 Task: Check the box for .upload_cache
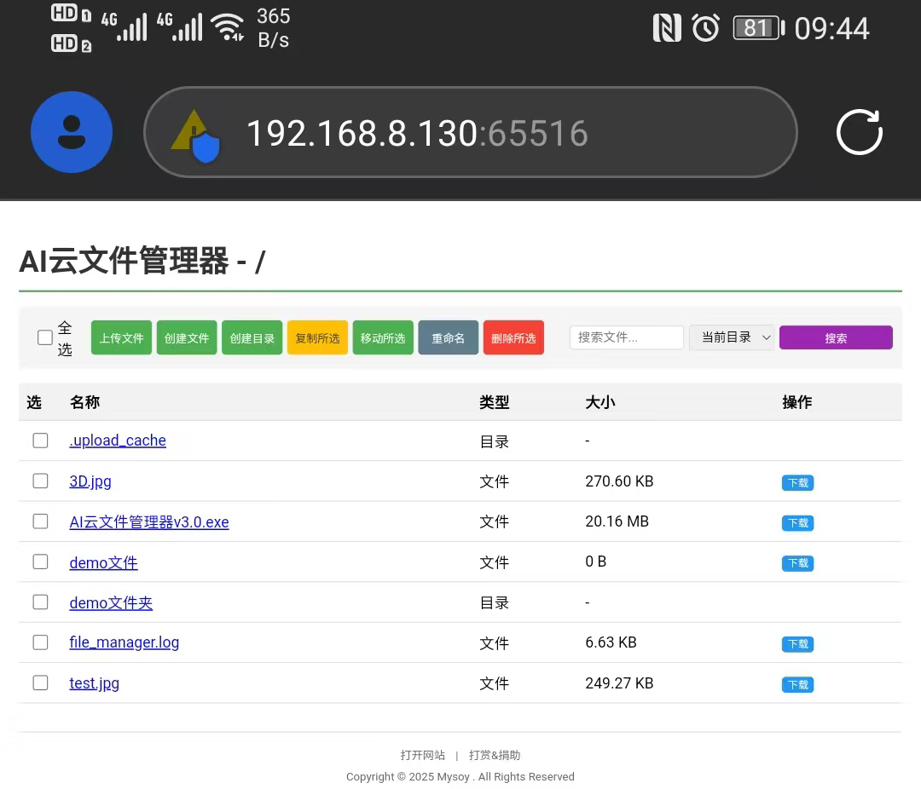tap(41, 441)
